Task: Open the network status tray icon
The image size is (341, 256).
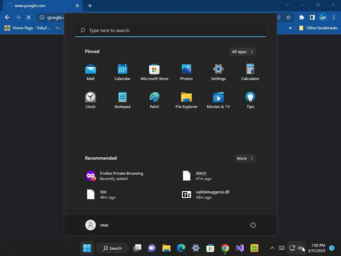Action: click(292, 248)
